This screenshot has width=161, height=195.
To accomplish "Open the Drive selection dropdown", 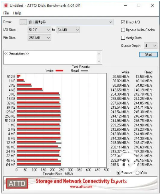I will pos(71,22).
